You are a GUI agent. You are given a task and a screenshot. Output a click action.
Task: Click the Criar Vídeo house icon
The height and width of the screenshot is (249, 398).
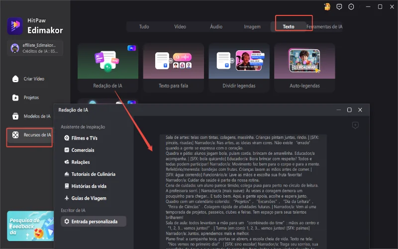click(x=15, y=79)
